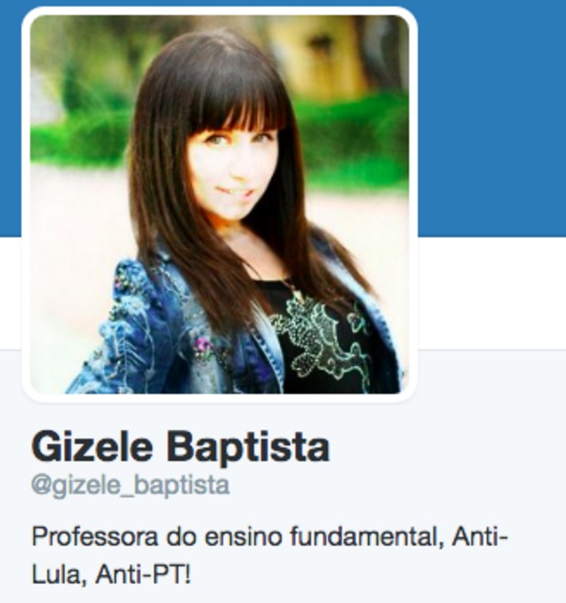Click the word ensino in the bio
566x603 pixels.
(x=243, y=537)
